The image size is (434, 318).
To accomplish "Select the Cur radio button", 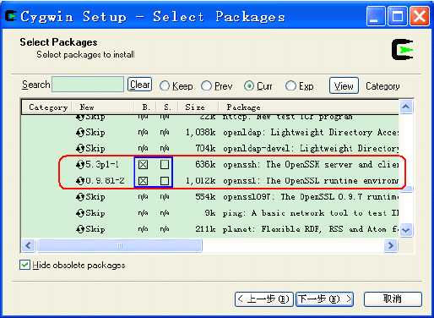I will coord(249,85).
